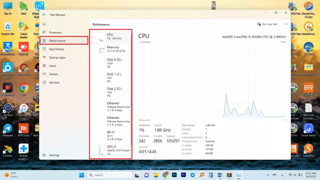Open the Processes page icon
This screenshot has height=180, width=320.
coord(44,32)
